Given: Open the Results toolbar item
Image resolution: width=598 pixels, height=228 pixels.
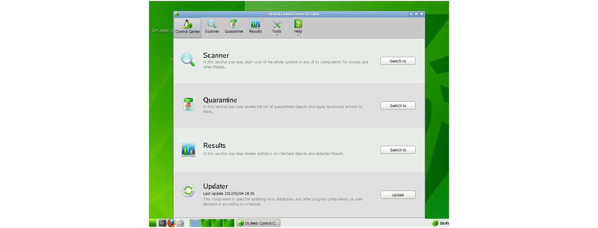Looking at the screenshot, I should pyautogui.click(x=256, y=27).
